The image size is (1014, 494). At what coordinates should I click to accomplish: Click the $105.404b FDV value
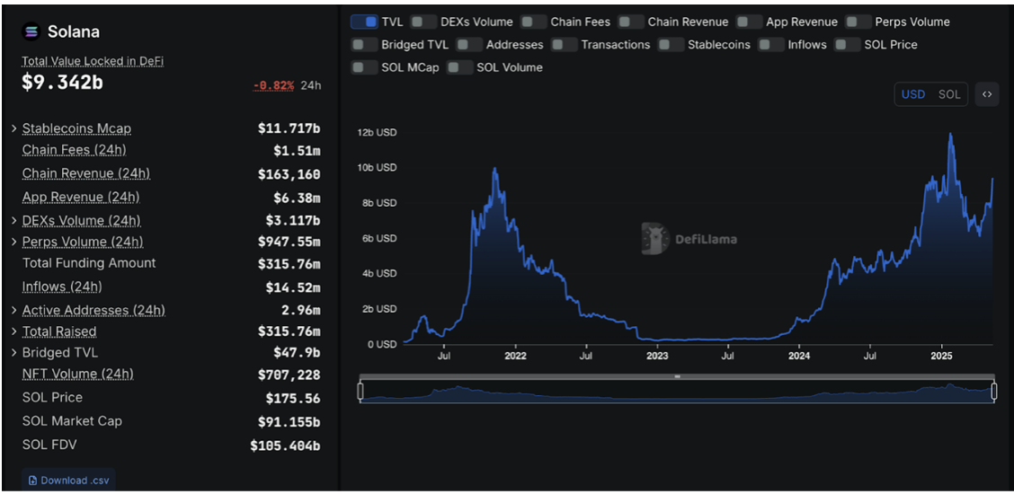click(285, 445)
